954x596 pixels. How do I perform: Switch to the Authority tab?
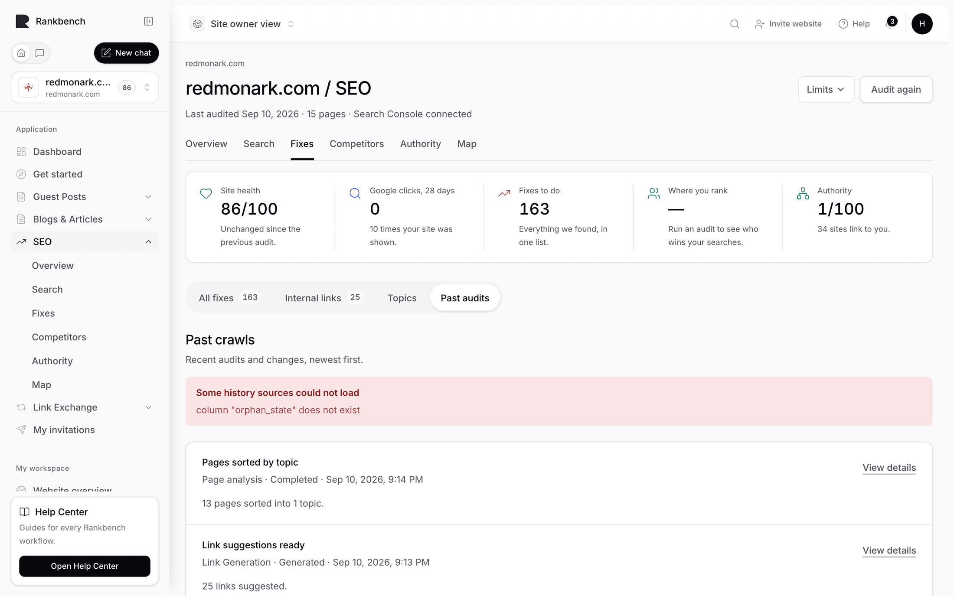421,144
